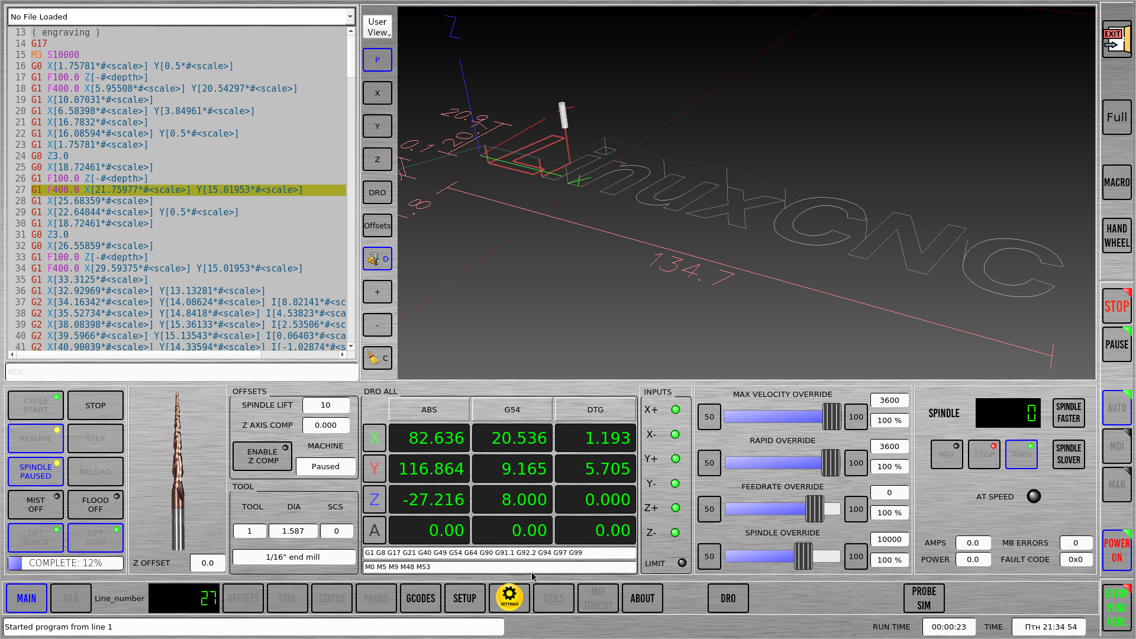Open the SETUP tab
Image resolution: width=1136 pixels, height=639 pixels.
click(465, 598)
